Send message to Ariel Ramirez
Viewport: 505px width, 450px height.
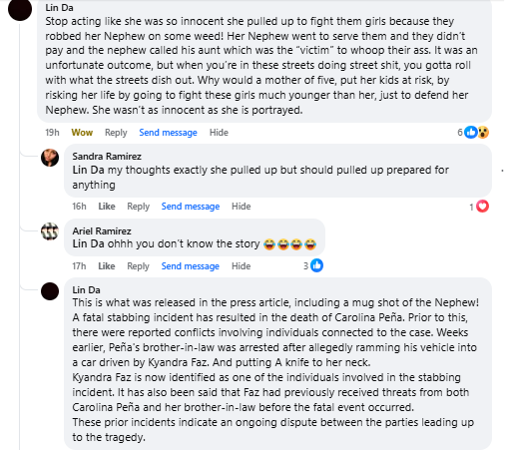click(x=191, y=266)
